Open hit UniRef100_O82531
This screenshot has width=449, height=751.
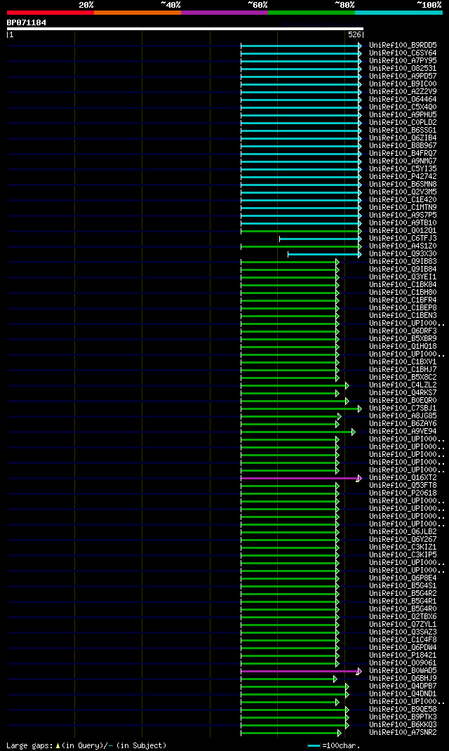(x=403, y=69)
